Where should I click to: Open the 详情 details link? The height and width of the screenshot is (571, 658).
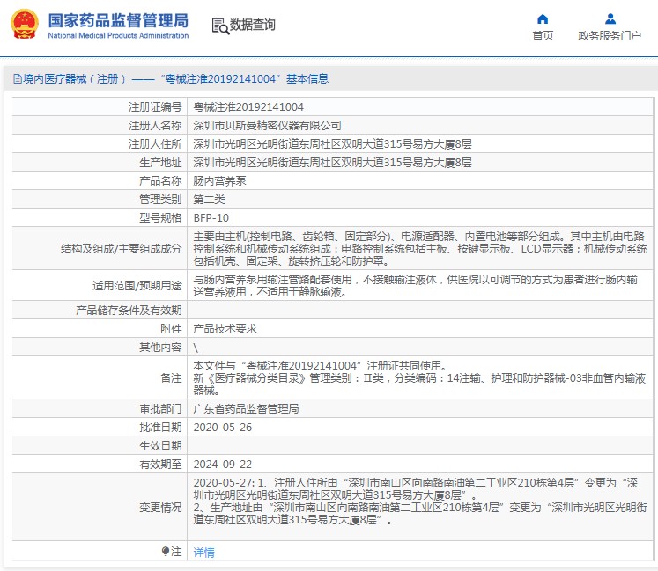point(203,553)
